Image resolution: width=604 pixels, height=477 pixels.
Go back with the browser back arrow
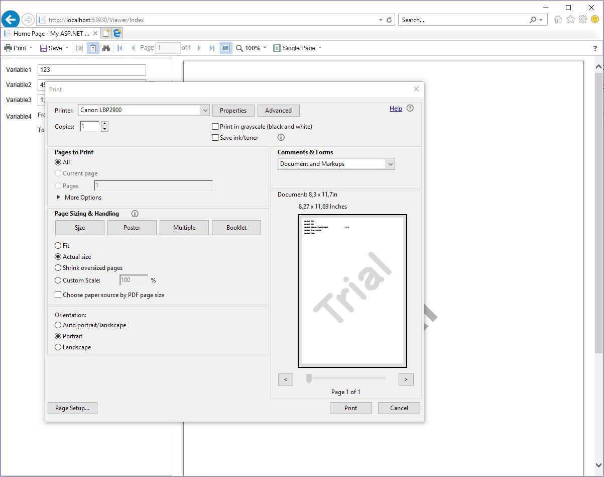[11, 20]
